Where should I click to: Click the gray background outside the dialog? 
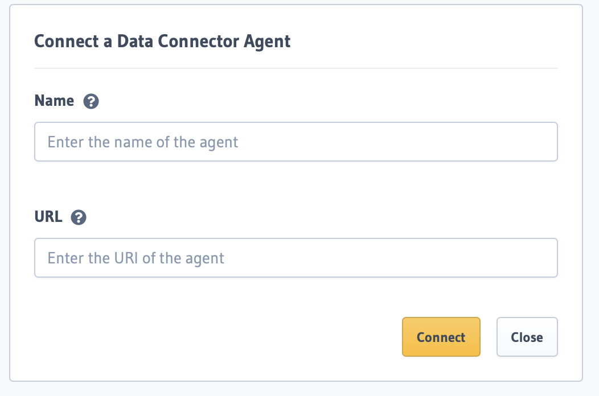(591, 191)
